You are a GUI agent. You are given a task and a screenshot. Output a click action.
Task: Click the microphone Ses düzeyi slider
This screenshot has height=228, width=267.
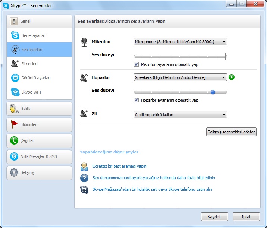(180, 56)
